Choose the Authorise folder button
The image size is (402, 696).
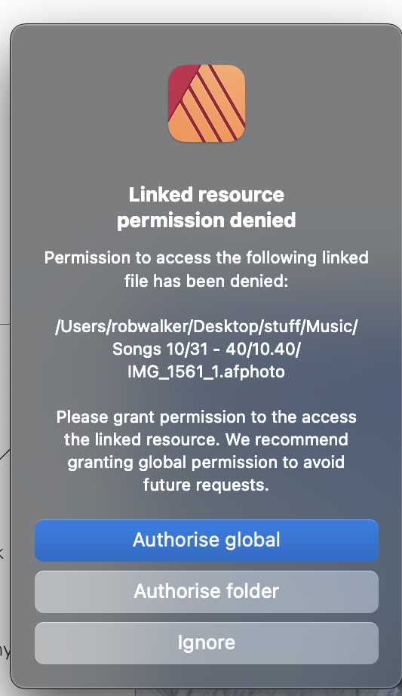[207, 591]
